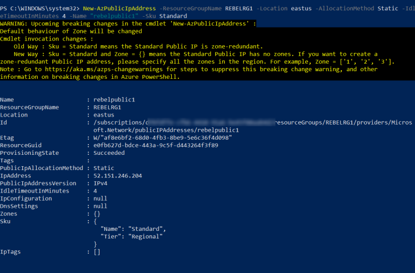Click the IPv4 address version value
The width and height of the screenshot is (415, 273).
pos(102,183)
